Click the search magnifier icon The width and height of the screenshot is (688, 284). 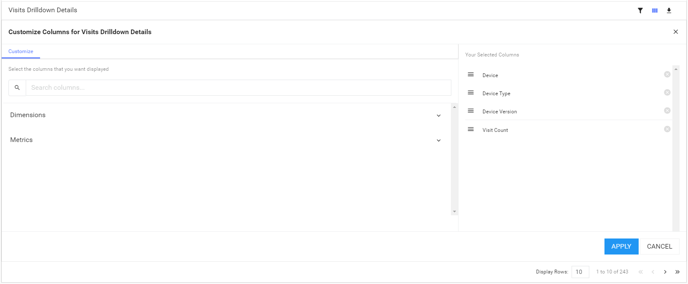tap(17, 88)
